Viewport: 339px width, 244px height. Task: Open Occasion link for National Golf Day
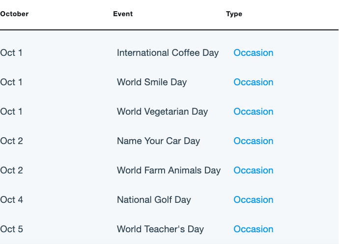(253, 200)
